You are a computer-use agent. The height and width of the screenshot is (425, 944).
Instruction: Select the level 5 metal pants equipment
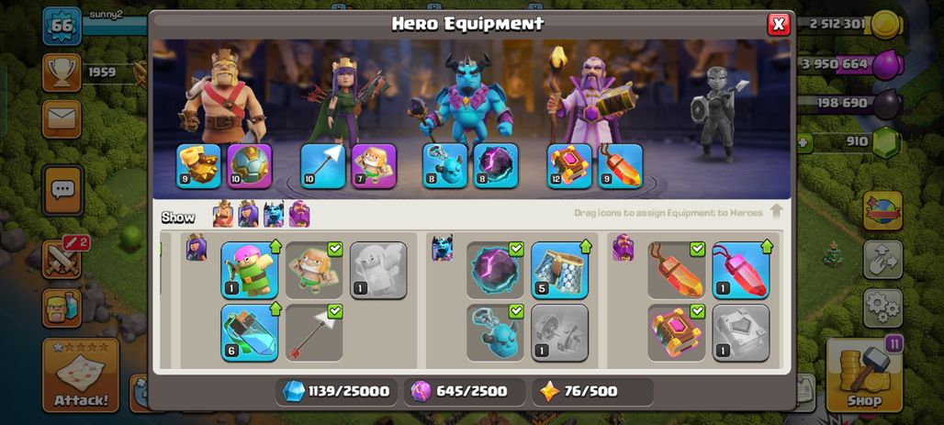tap(560, 270)
